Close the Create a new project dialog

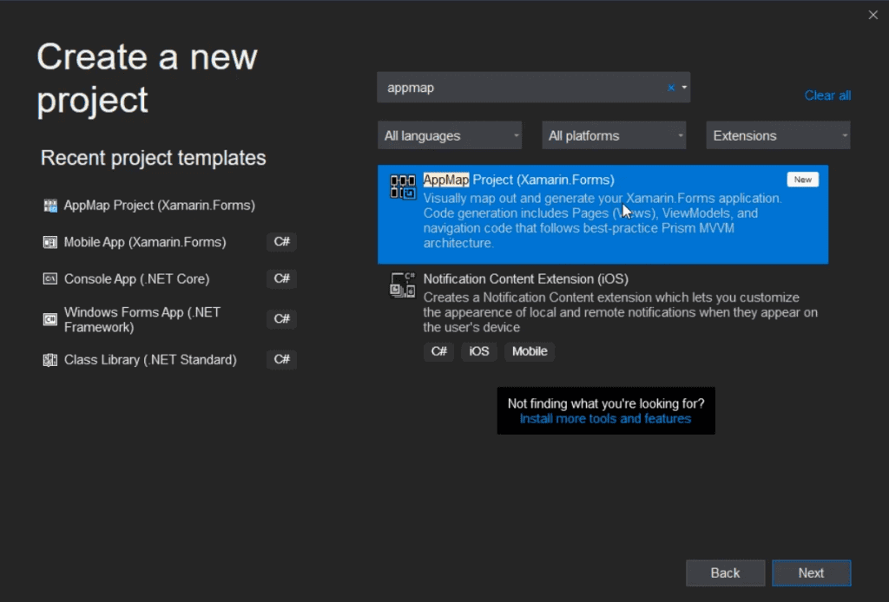coord(873,16)
